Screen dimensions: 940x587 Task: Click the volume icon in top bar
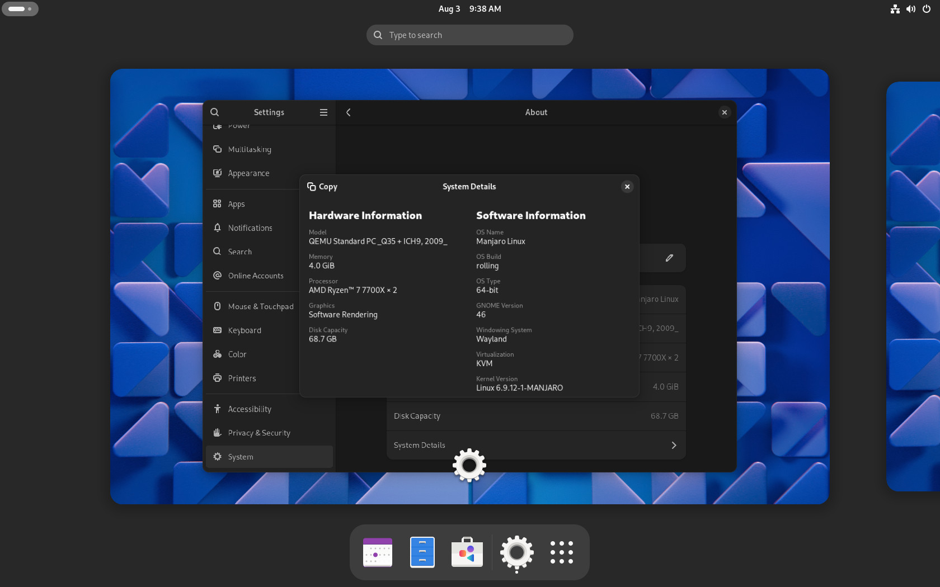point(911,9)
